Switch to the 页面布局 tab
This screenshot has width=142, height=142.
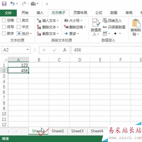(x=80, y=13)
